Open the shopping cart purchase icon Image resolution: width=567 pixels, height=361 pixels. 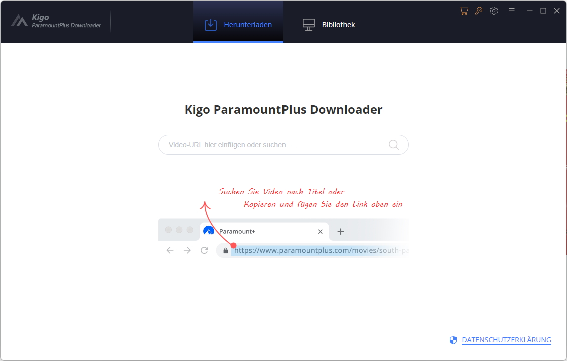464,11
